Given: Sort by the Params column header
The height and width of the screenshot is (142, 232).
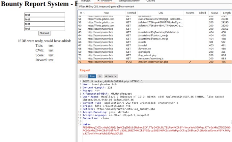Looking at the screenshot, I should coord(190,13).
